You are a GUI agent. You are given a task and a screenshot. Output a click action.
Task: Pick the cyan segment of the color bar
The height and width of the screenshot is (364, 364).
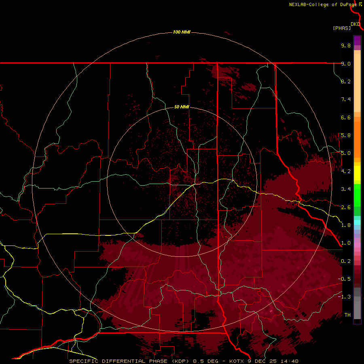(x=357, y=222)
